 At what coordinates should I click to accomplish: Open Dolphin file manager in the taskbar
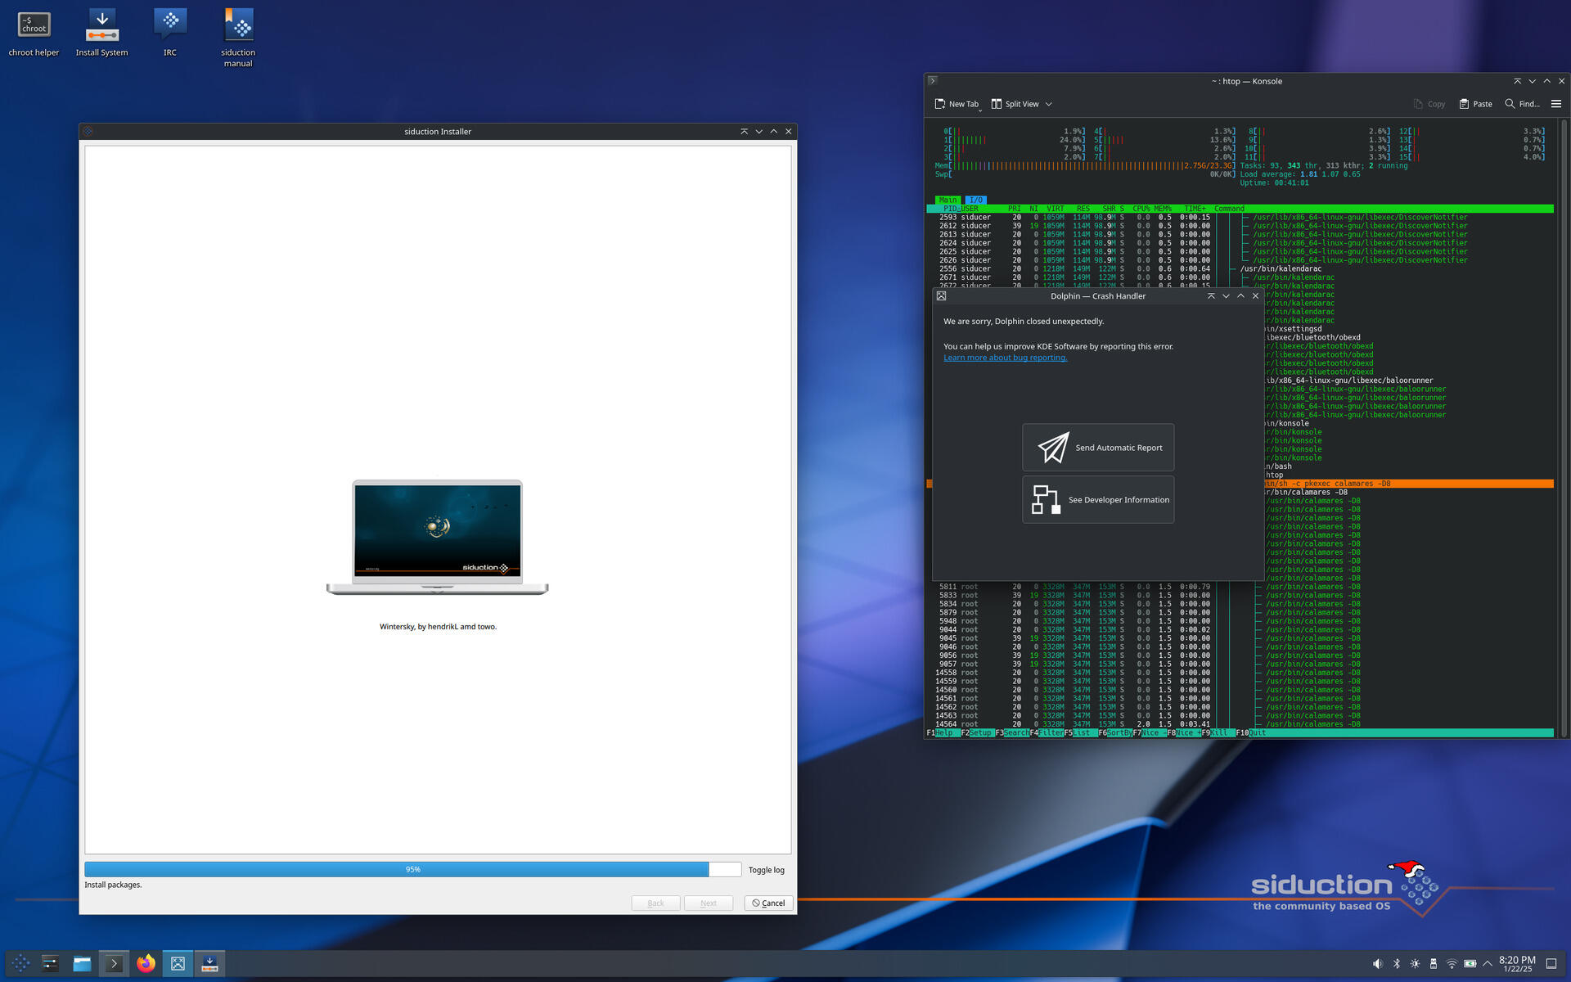point(82,963)
